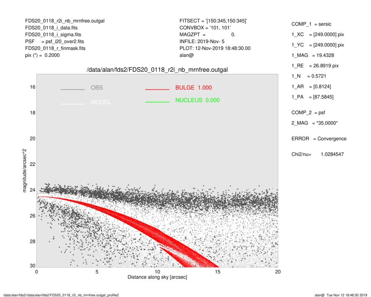Click the green NUCLEUS legend line
Viewport: 371px width, 297px height.
(x=157, y=102)
